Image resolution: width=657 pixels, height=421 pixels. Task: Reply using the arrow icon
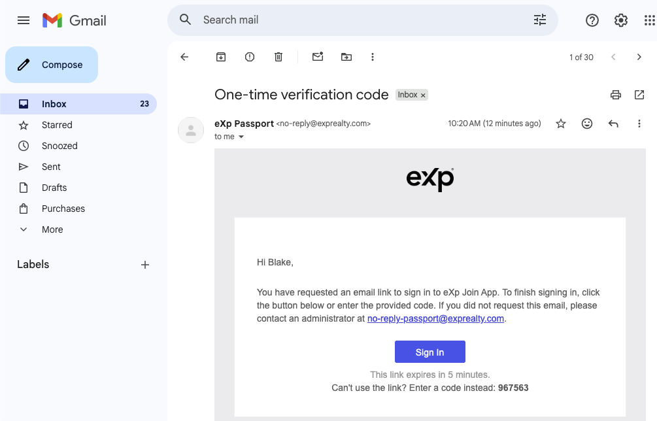[x=613, y=124]
